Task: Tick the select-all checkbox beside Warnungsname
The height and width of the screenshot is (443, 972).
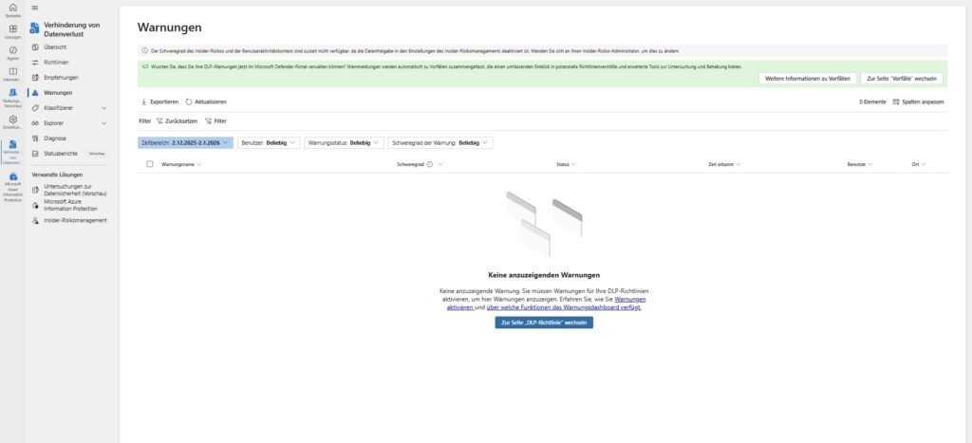Action: [150, 164]
